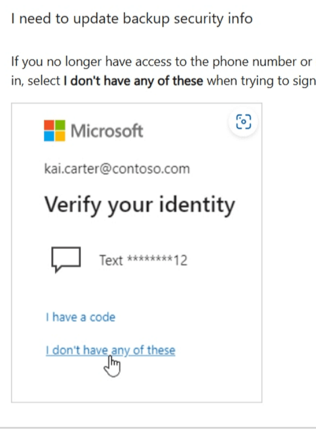
Task: Click the 'Verify your identity' heading
Action: 140,205
